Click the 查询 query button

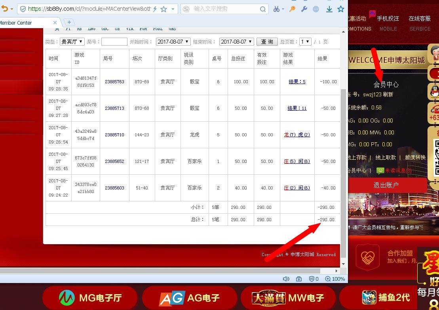267,41
